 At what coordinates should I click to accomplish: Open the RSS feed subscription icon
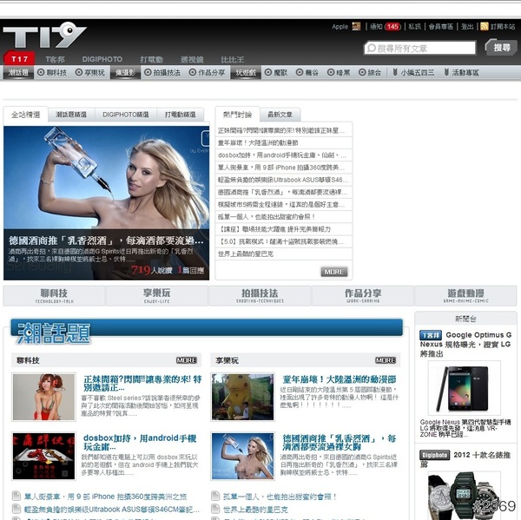(x=485, y=27)
